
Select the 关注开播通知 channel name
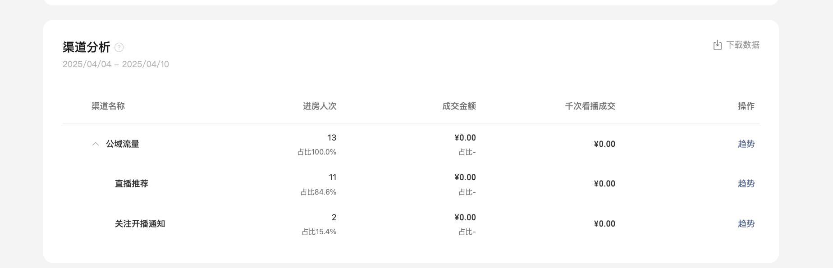click(140, 224)
